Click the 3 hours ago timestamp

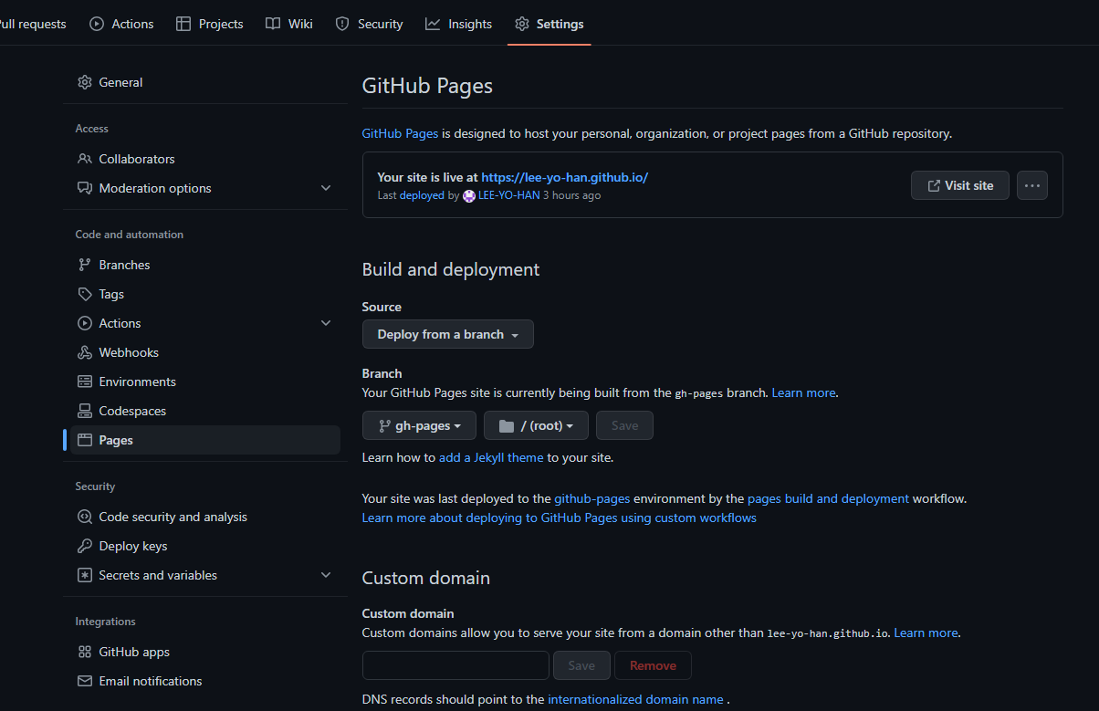coord(572,195)
